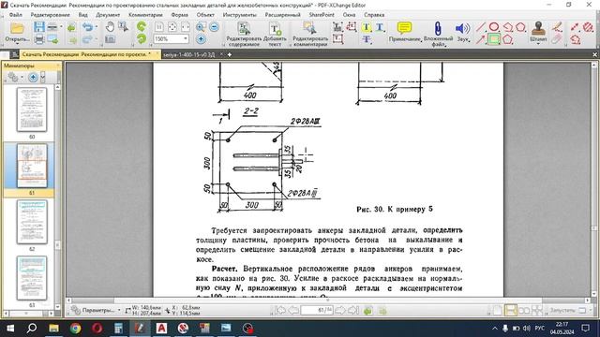600x337 pixels.
Task: Open the Справка menu
Action: click(374, 15)
